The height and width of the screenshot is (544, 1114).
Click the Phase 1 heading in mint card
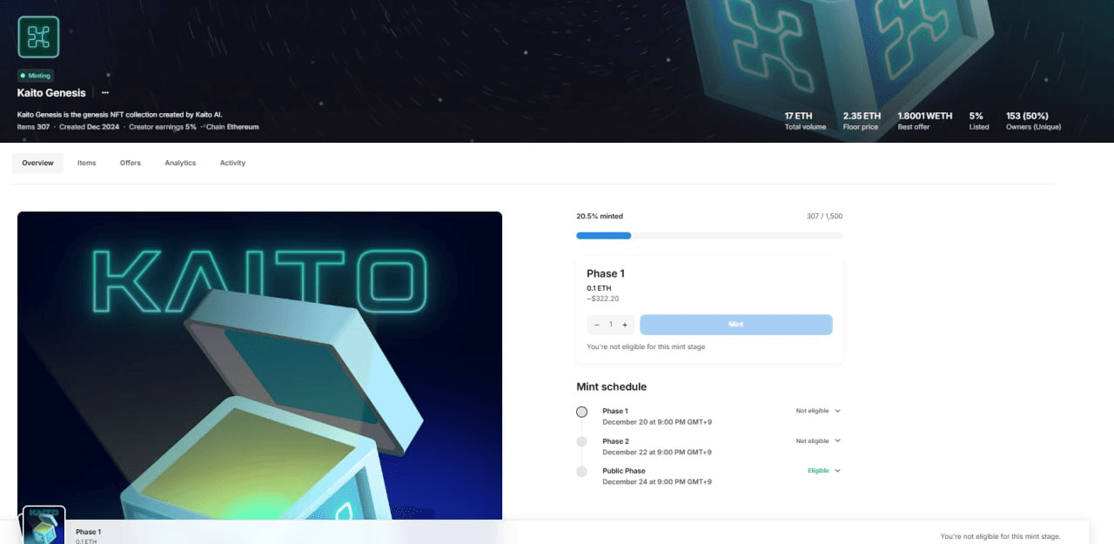pos(606,273)
